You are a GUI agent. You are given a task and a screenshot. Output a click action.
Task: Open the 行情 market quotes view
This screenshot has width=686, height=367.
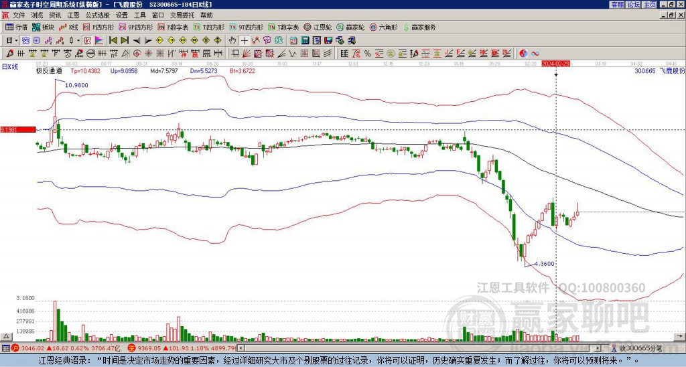point(16,27)
